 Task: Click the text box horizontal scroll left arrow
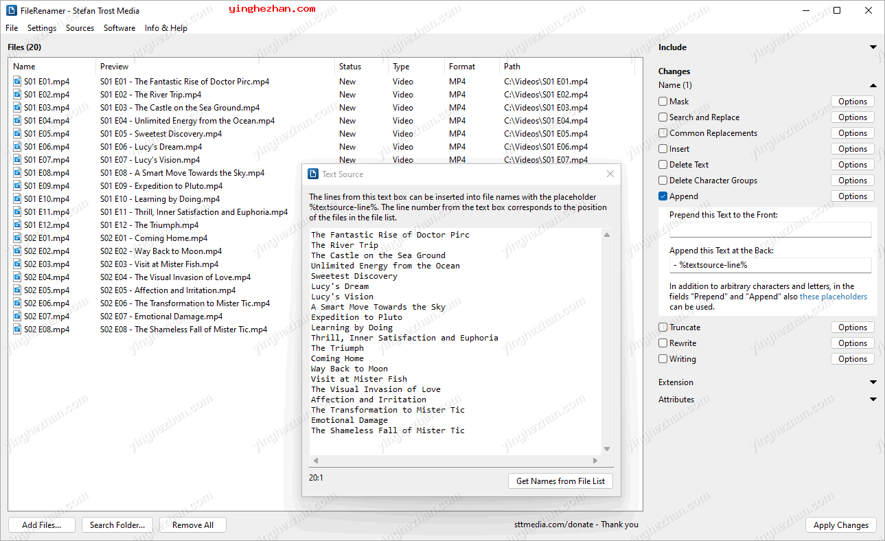click(314, 461)
